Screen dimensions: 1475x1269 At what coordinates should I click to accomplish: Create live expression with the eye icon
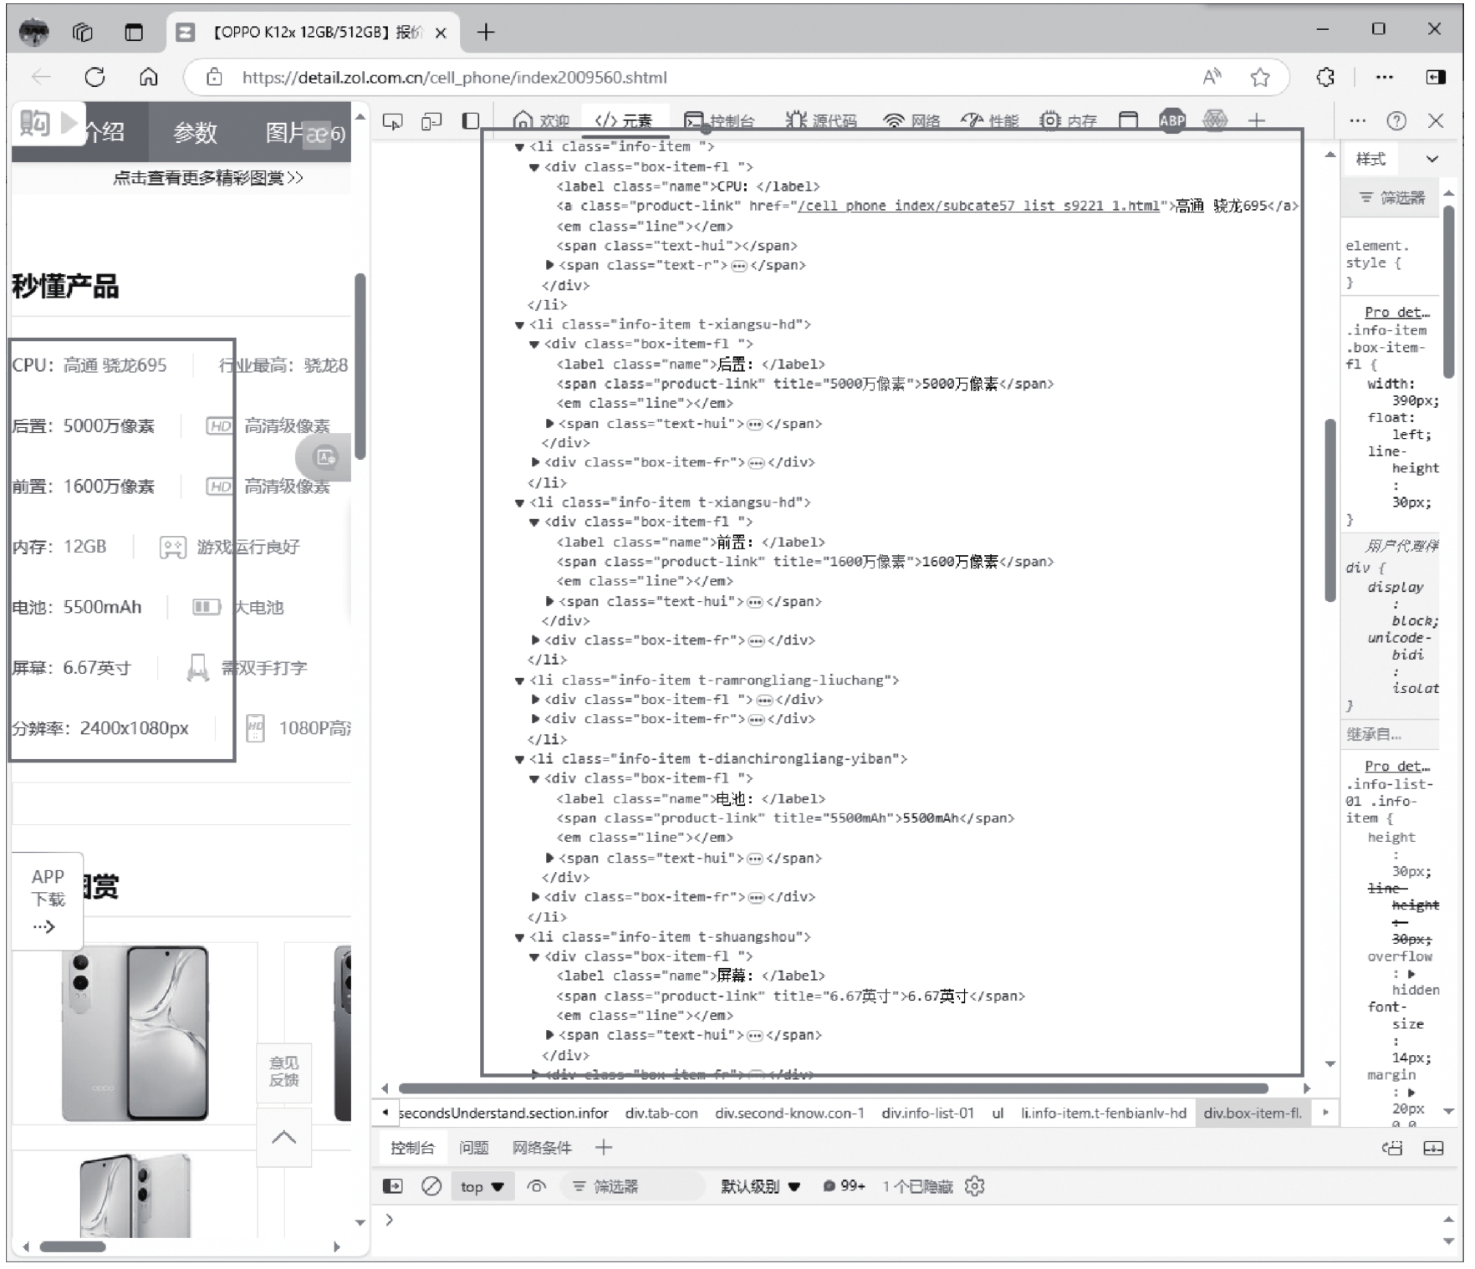click(537, 1186)
